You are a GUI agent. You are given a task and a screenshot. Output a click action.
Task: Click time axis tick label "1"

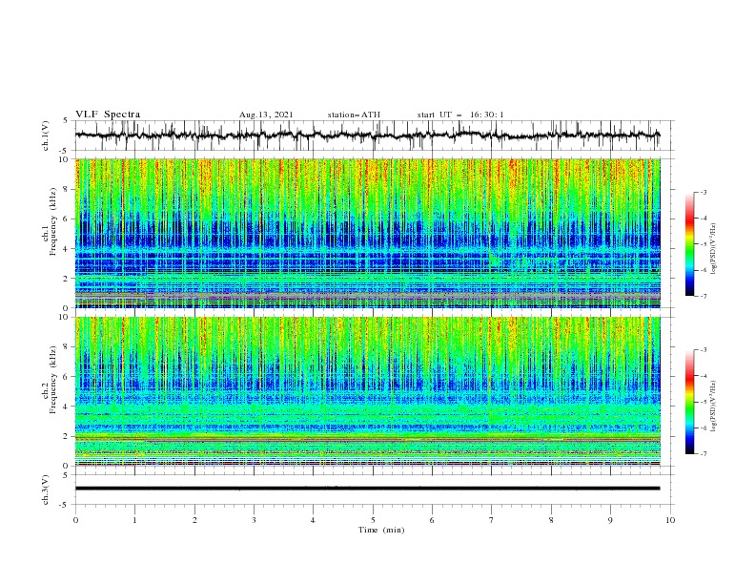[x=134, y=520]
